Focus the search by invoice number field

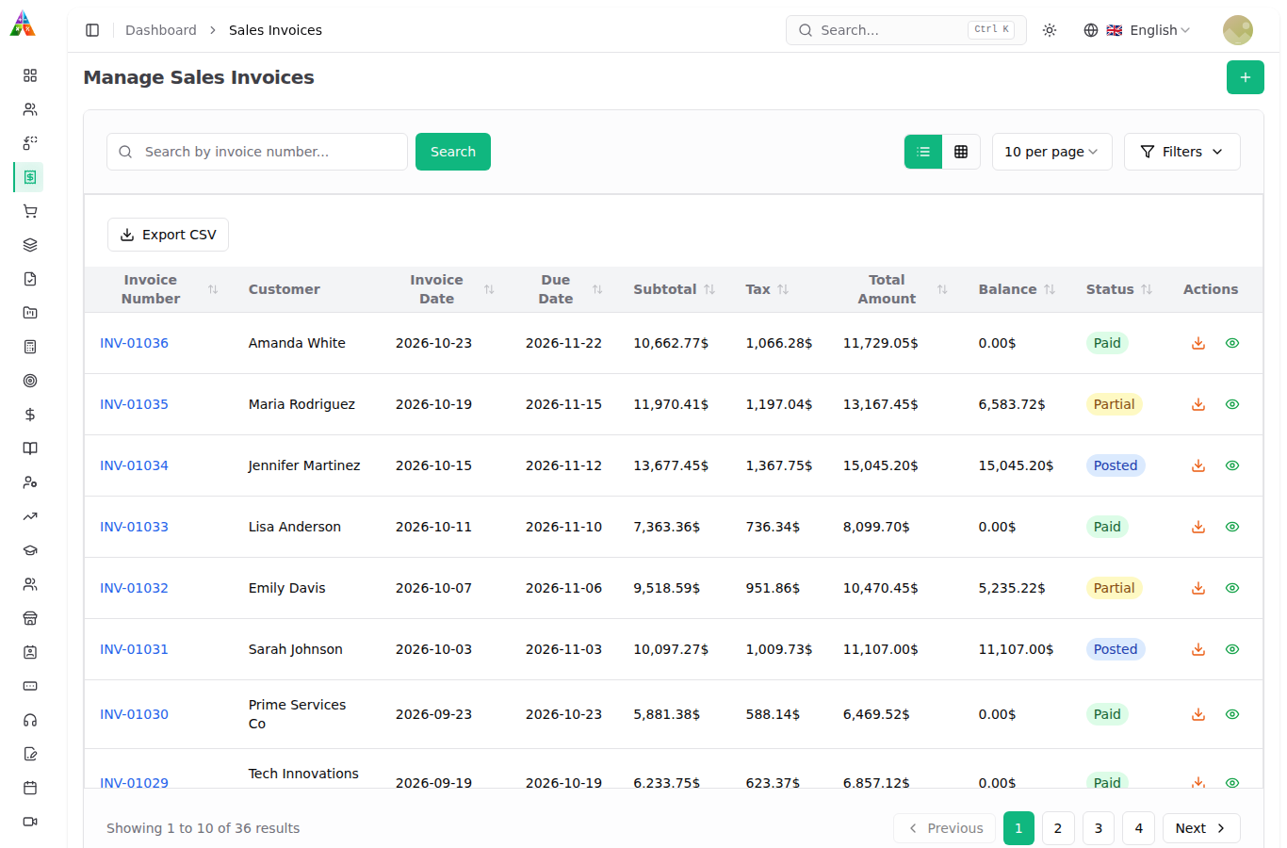[257, 152]
